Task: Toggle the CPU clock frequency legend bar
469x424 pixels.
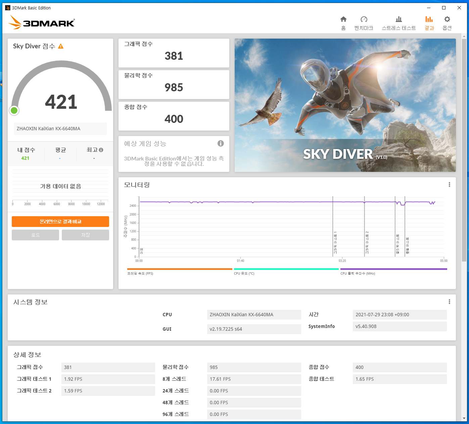Action: [393, 269]
